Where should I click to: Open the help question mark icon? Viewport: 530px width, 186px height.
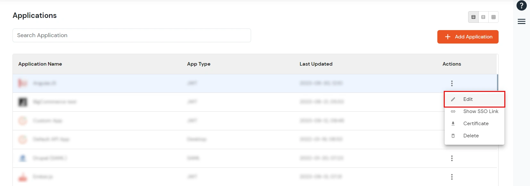click(x=522, y=5)
